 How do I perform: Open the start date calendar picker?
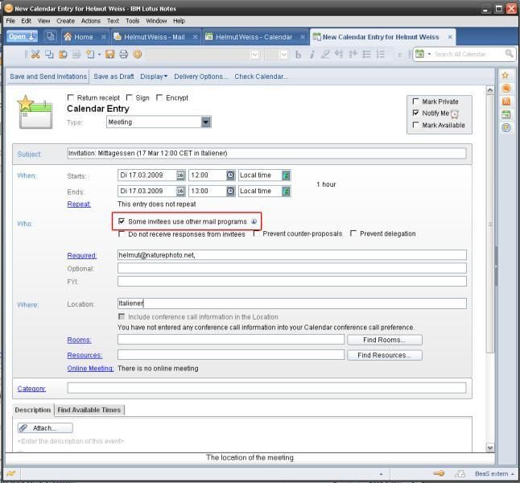tap(180, 175)
